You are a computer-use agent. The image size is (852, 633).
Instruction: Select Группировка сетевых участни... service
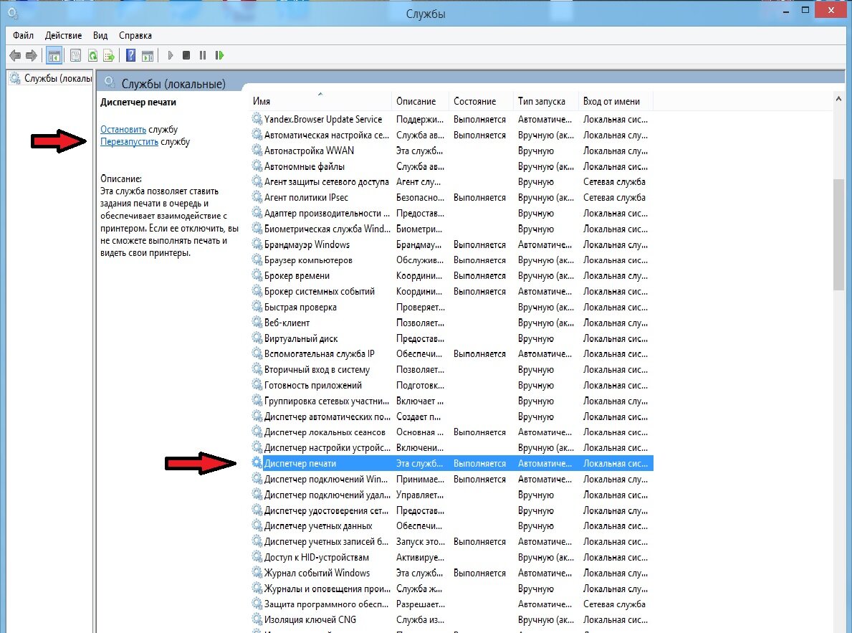pos(451,401)
